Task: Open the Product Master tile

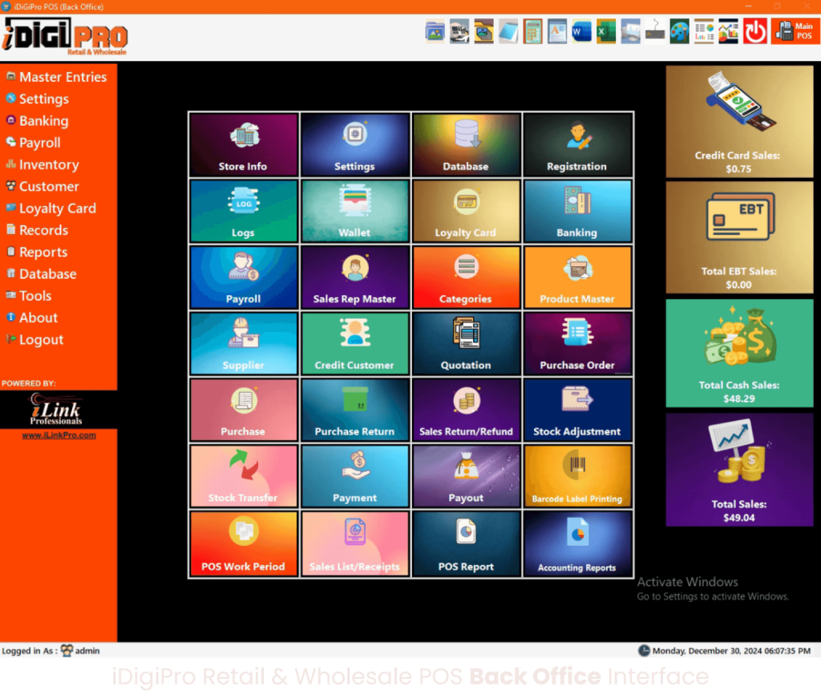Action: point(577,277)
